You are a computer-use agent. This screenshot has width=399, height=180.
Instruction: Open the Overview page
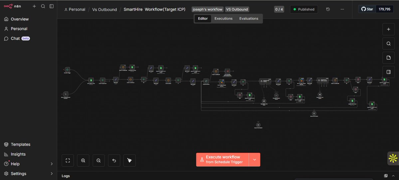coord(28,19)
